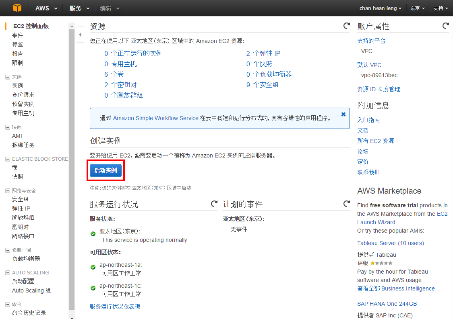Open the 编辑 edit menu
453x319 pixels.
point(110,8)
